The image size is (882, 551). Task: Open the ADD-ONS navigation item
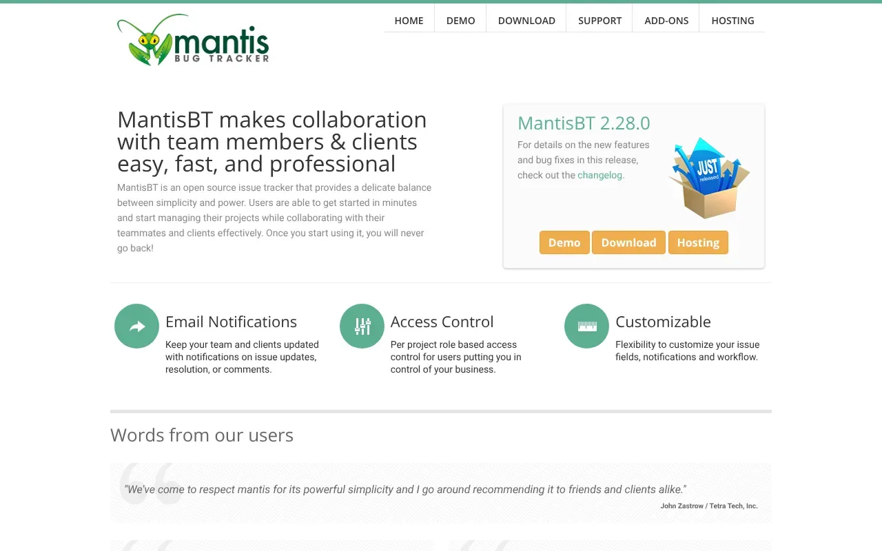666,21
